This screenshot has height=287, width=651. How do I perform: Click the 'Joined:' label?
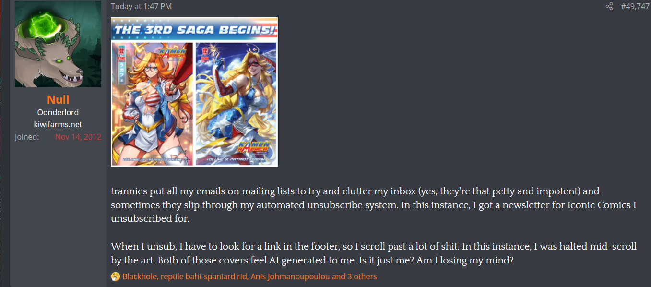click(x=27, y=136)
